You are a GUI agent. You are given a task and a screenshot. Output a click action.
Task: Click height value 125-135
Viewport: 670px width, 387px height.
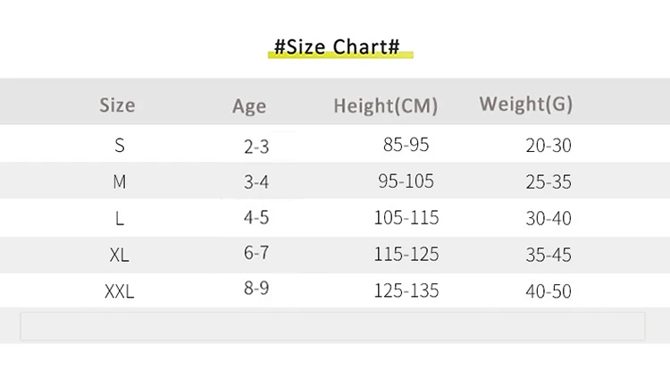coord(406,290)
